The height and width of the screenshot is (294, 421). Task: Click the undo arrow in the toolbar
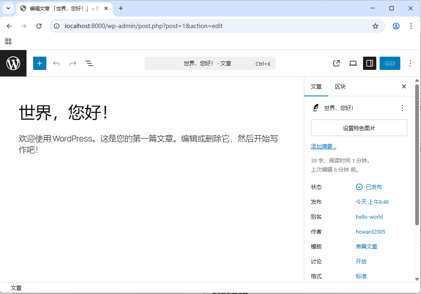pyautogui.click(x=56, y=63)
